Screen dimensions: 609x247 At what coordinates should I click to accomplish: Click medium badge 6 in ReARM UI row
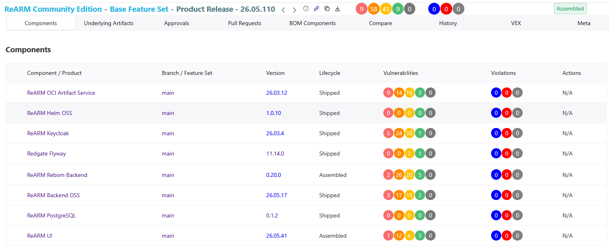410,236
